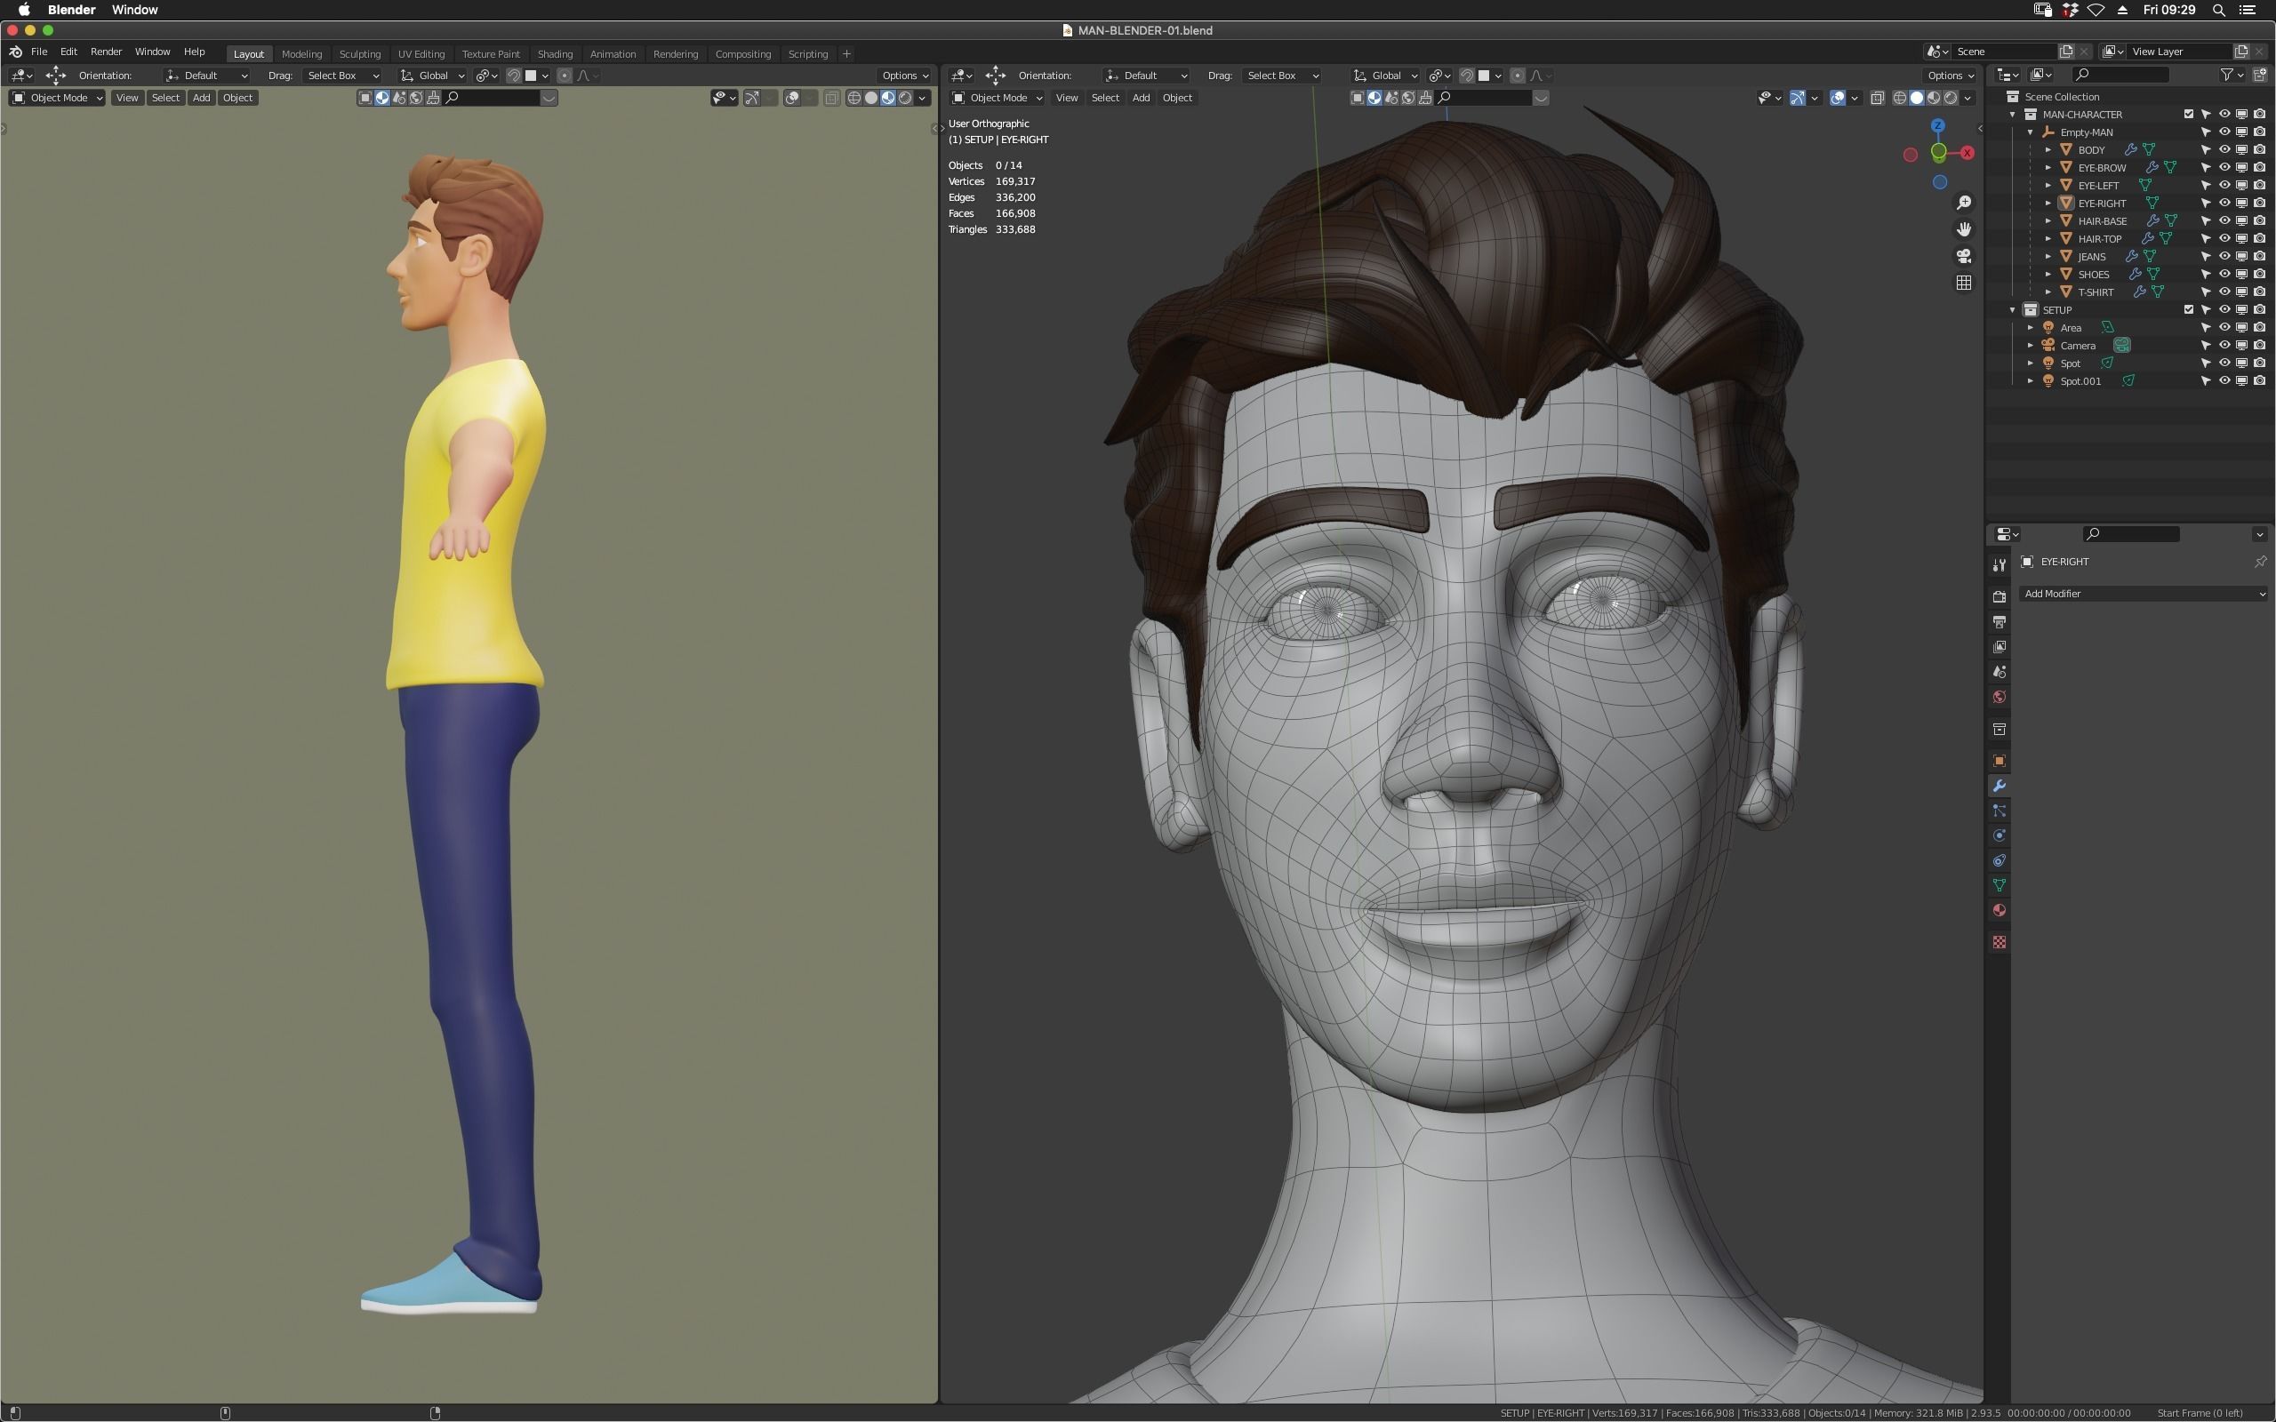Open the World properties tab icon
The width and height of the screenshot is (2276, 1422).
tap(2000, 698)
